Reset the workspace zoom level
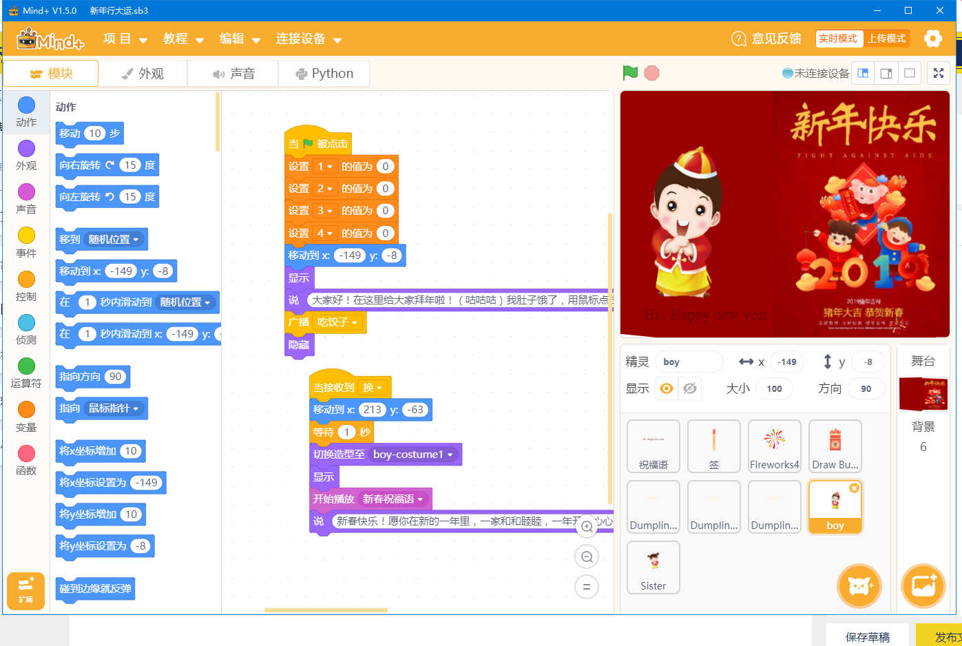Screen dimensions: 962x646 click(x=587, y=587)
